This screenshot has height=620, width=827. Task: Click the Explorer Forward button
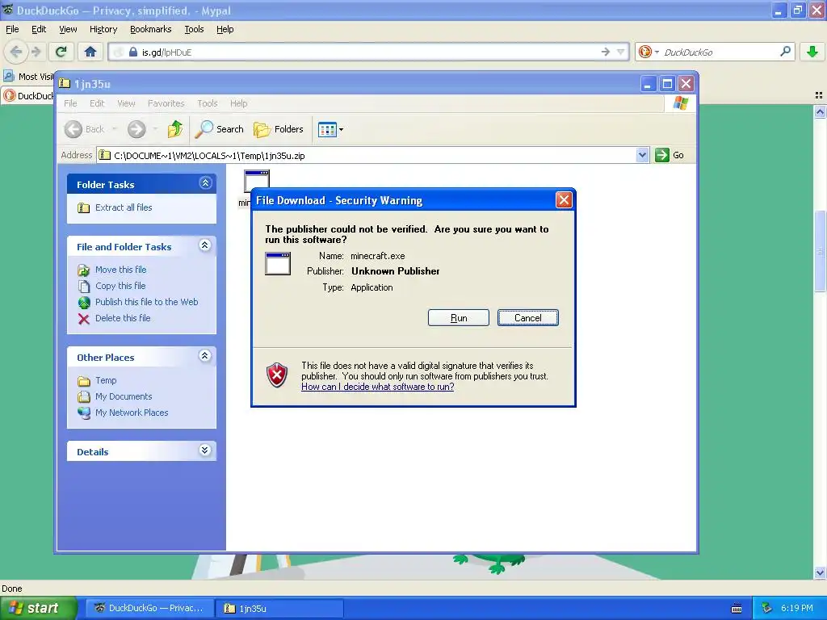(x=136, y=129)
